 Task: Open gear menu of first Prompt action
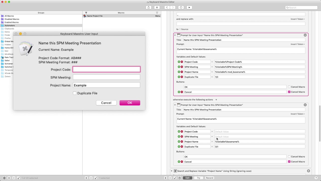pos(305,35)
